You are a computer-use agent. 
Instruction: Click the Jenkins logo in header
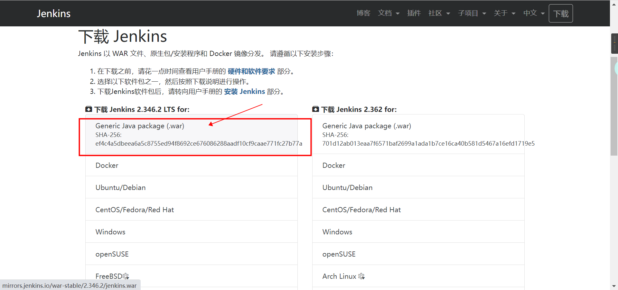[53, 14]
